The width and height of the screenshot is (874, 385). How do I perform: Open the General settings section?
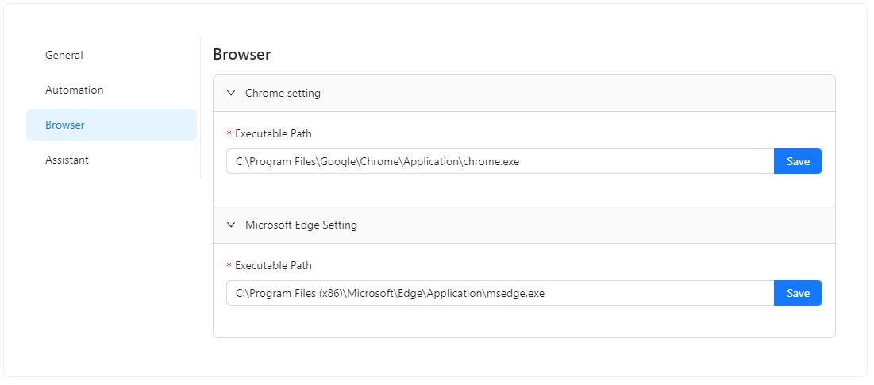[64, 55]
